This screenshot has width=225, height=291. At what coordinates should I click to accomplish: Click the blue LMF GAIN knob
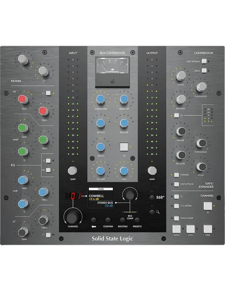tap(23, 180)
